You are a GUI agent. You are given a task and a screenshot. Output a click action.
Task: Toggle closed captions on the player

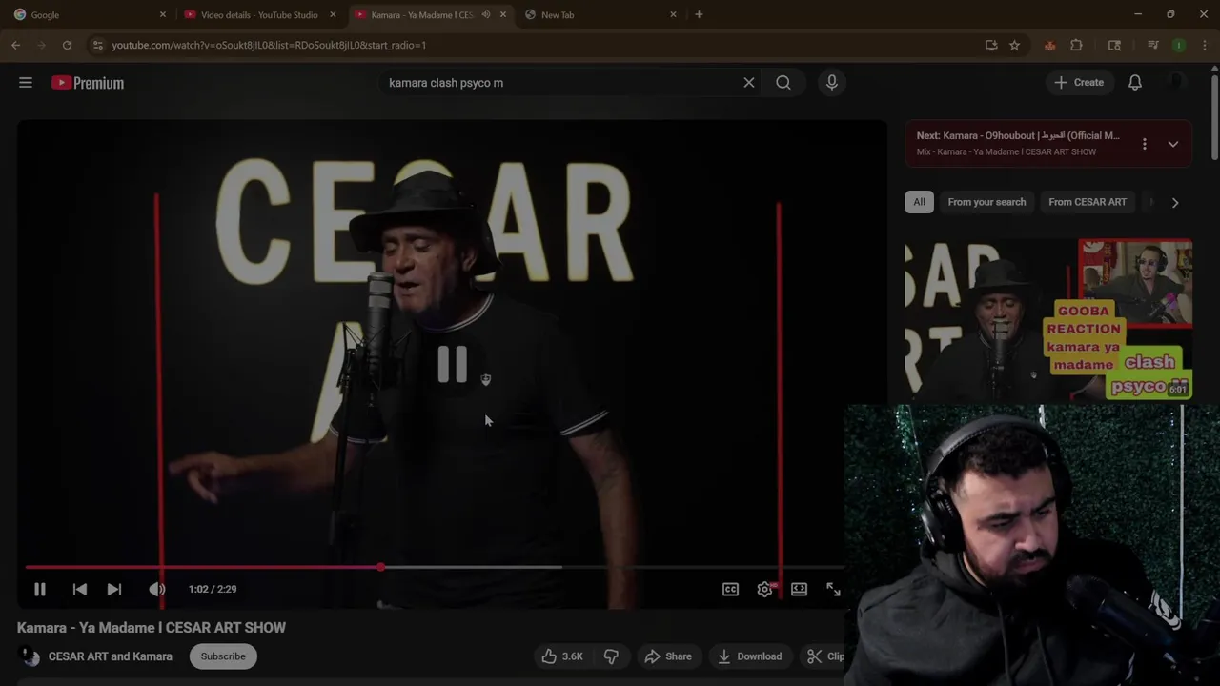coord(730,590)
